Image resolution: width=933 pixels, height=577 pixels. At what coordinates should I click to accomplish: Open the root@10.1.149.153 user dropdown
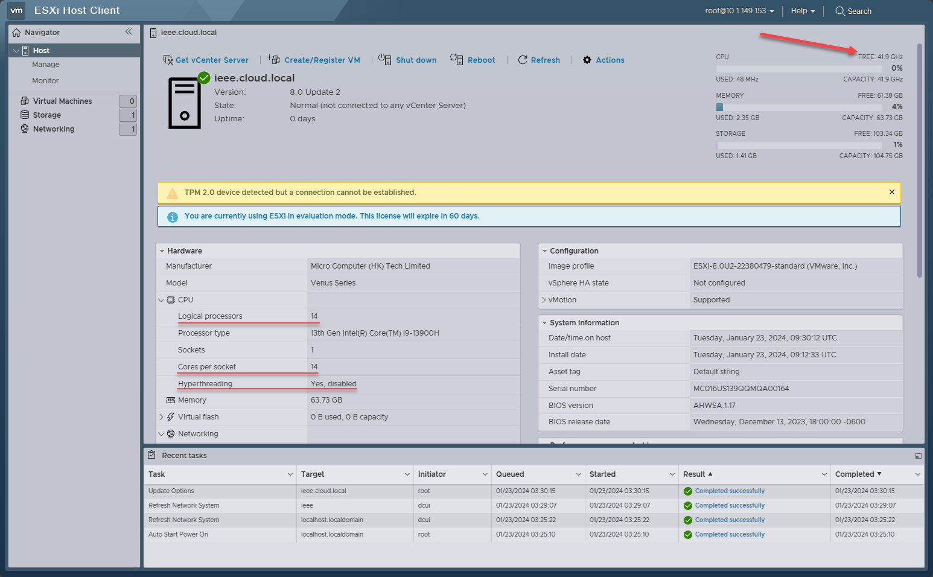(739, 11)
